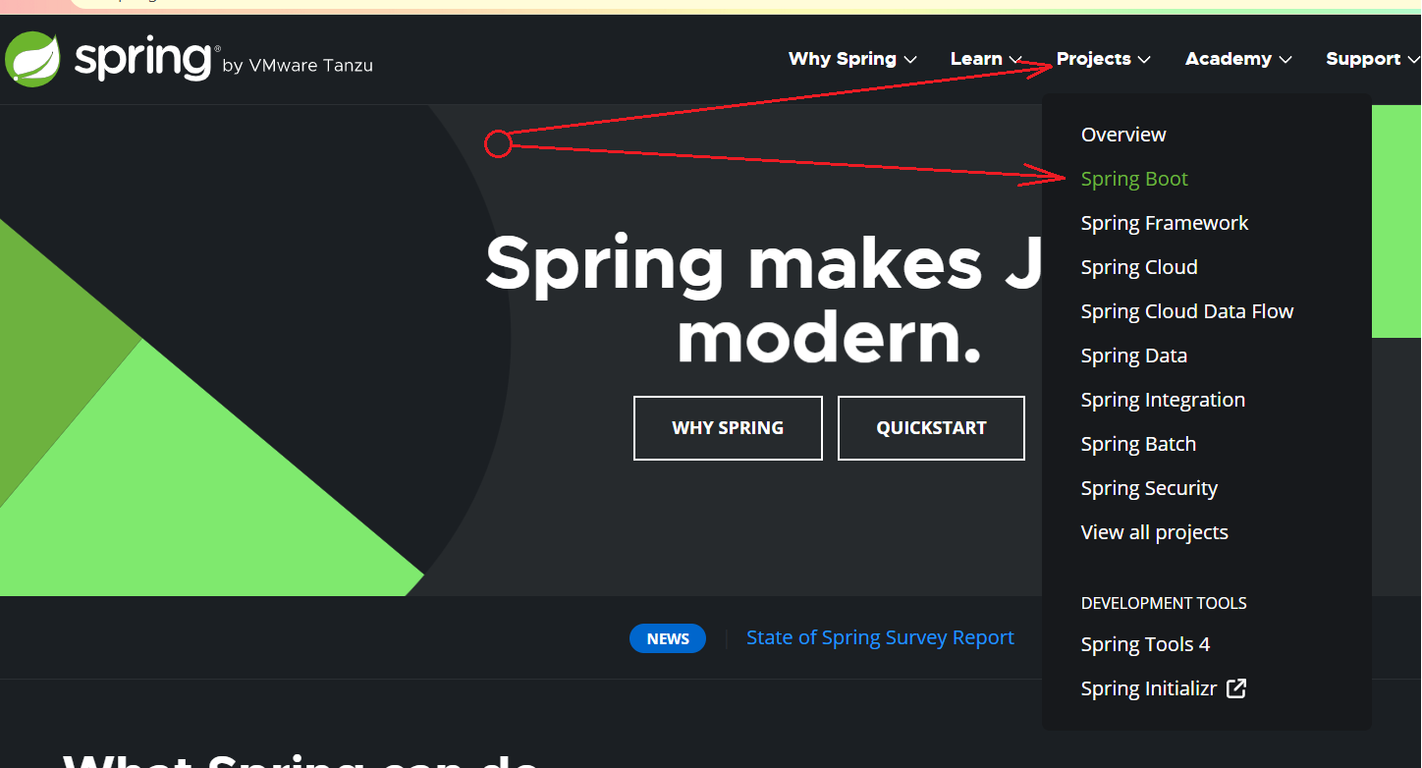
Task: Open the Academy menu
Action: point(1238,59)
